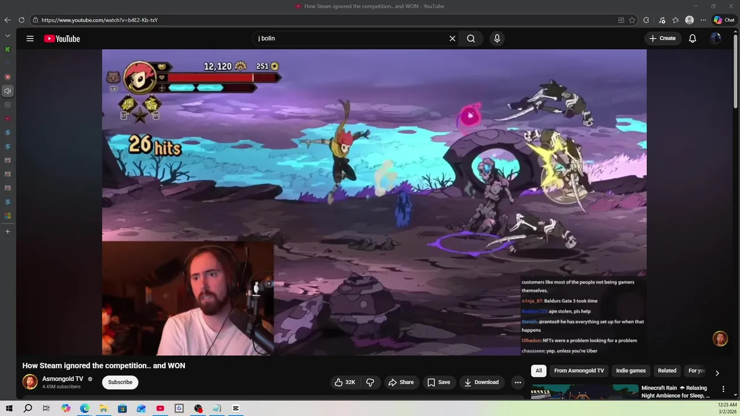The width and height of the screenshot is (740, 416).
Task: Reload the page
Action: [21, 20]
